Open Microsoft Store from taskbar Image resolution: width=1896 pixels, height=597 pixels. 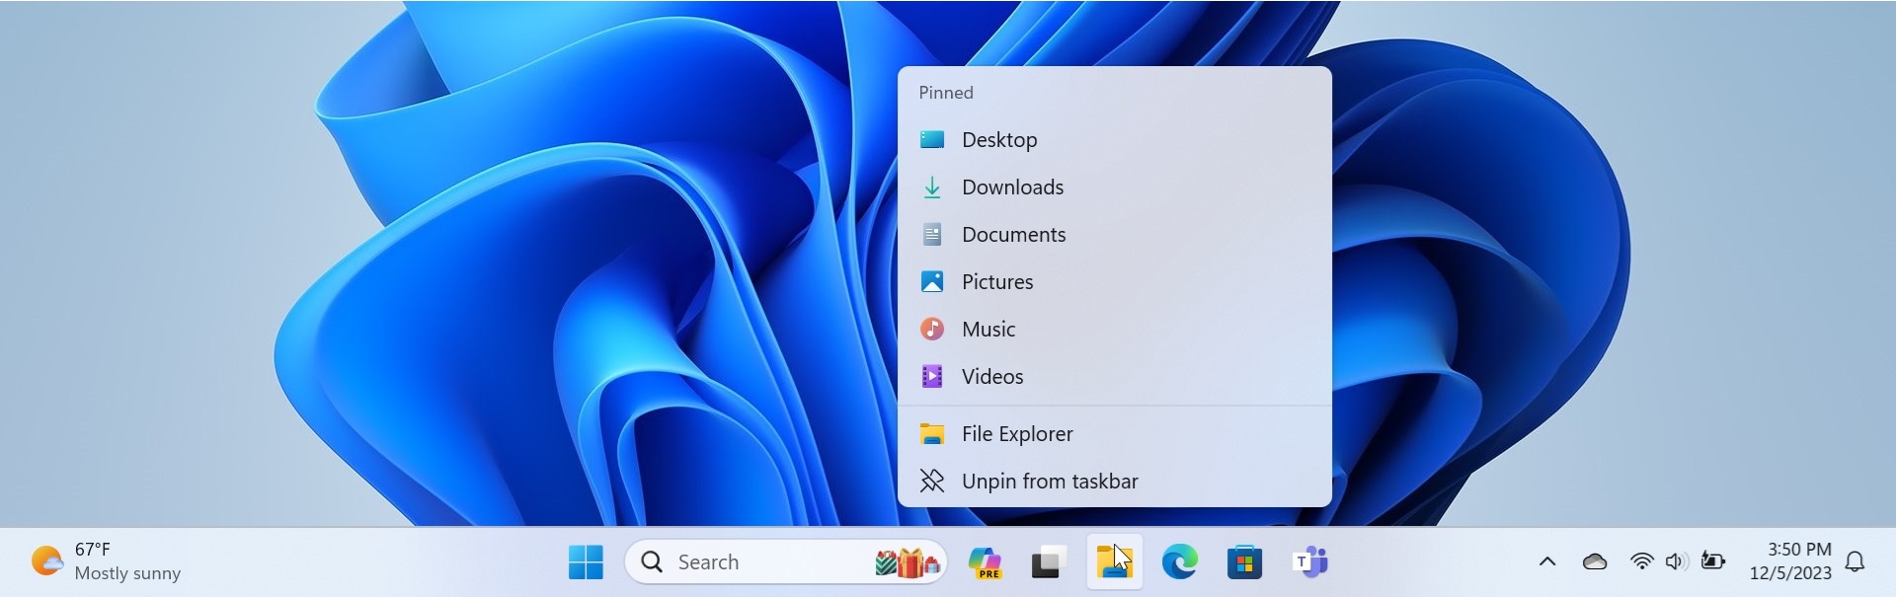coord(1244,562)
